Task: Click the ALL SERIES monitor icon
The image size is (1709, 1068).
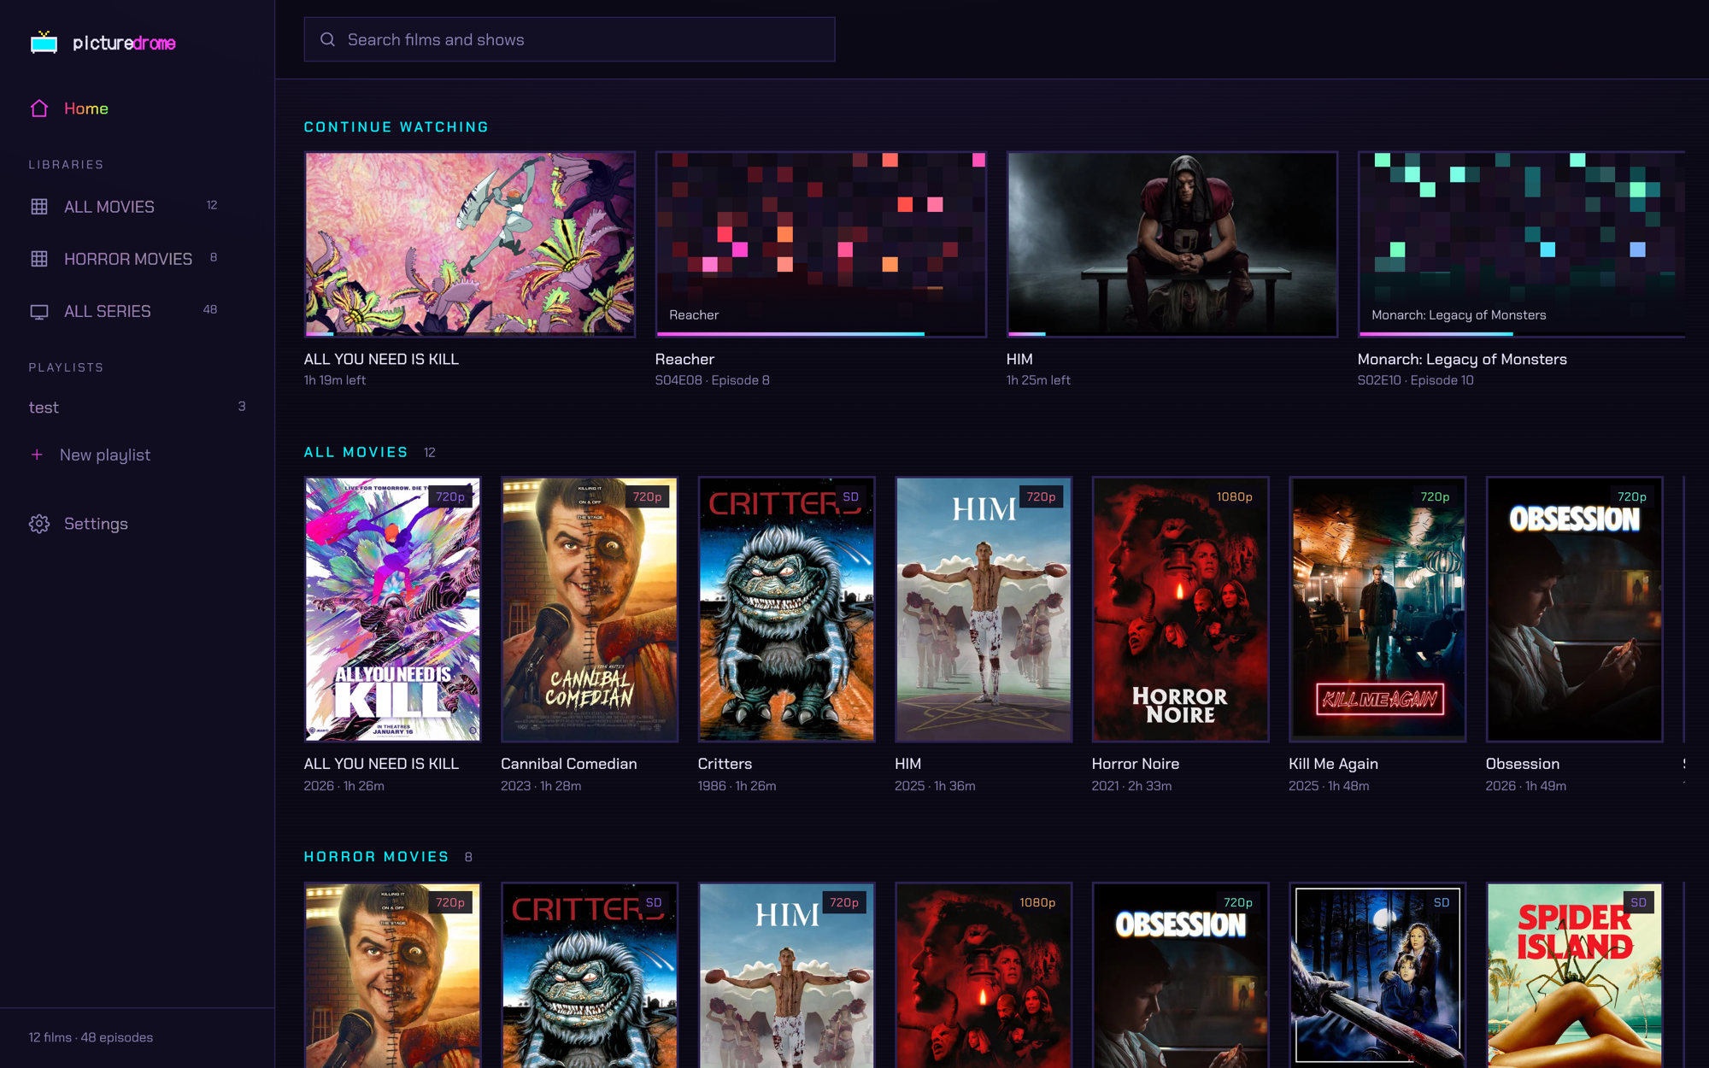Action: coord(39,312)
